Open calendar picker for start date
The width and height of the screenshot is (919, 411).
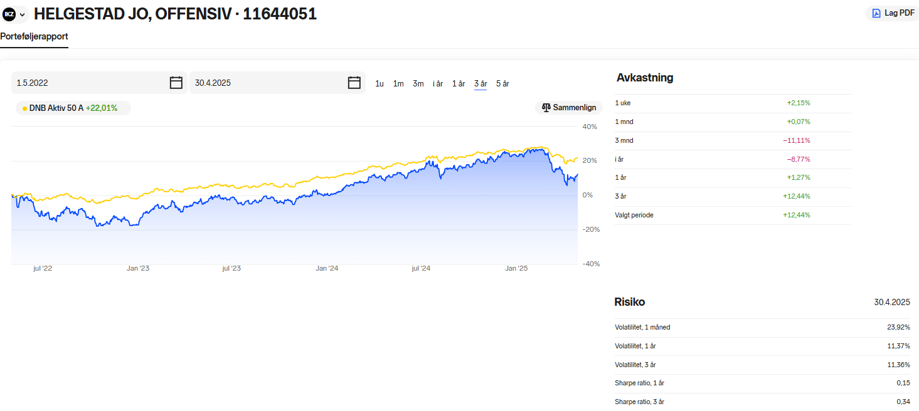tap(176, 83)
